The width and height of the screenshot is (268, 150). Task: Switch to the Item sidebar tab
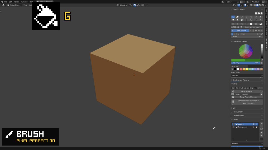click(266, 11)
